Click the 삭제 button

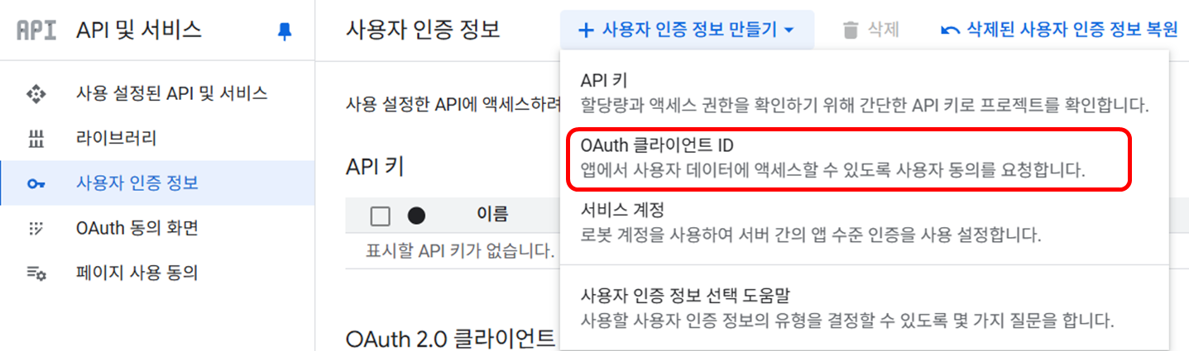click(x=870, y=31)
